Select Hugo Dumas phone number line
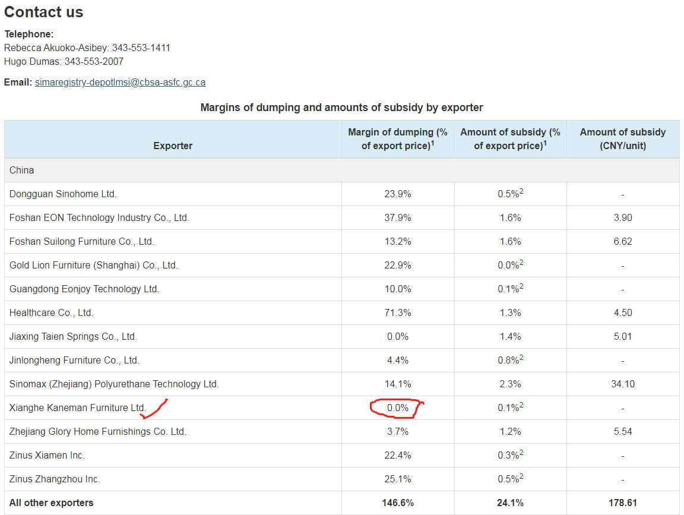Screen dimensions: 684x515 point(64,61)
